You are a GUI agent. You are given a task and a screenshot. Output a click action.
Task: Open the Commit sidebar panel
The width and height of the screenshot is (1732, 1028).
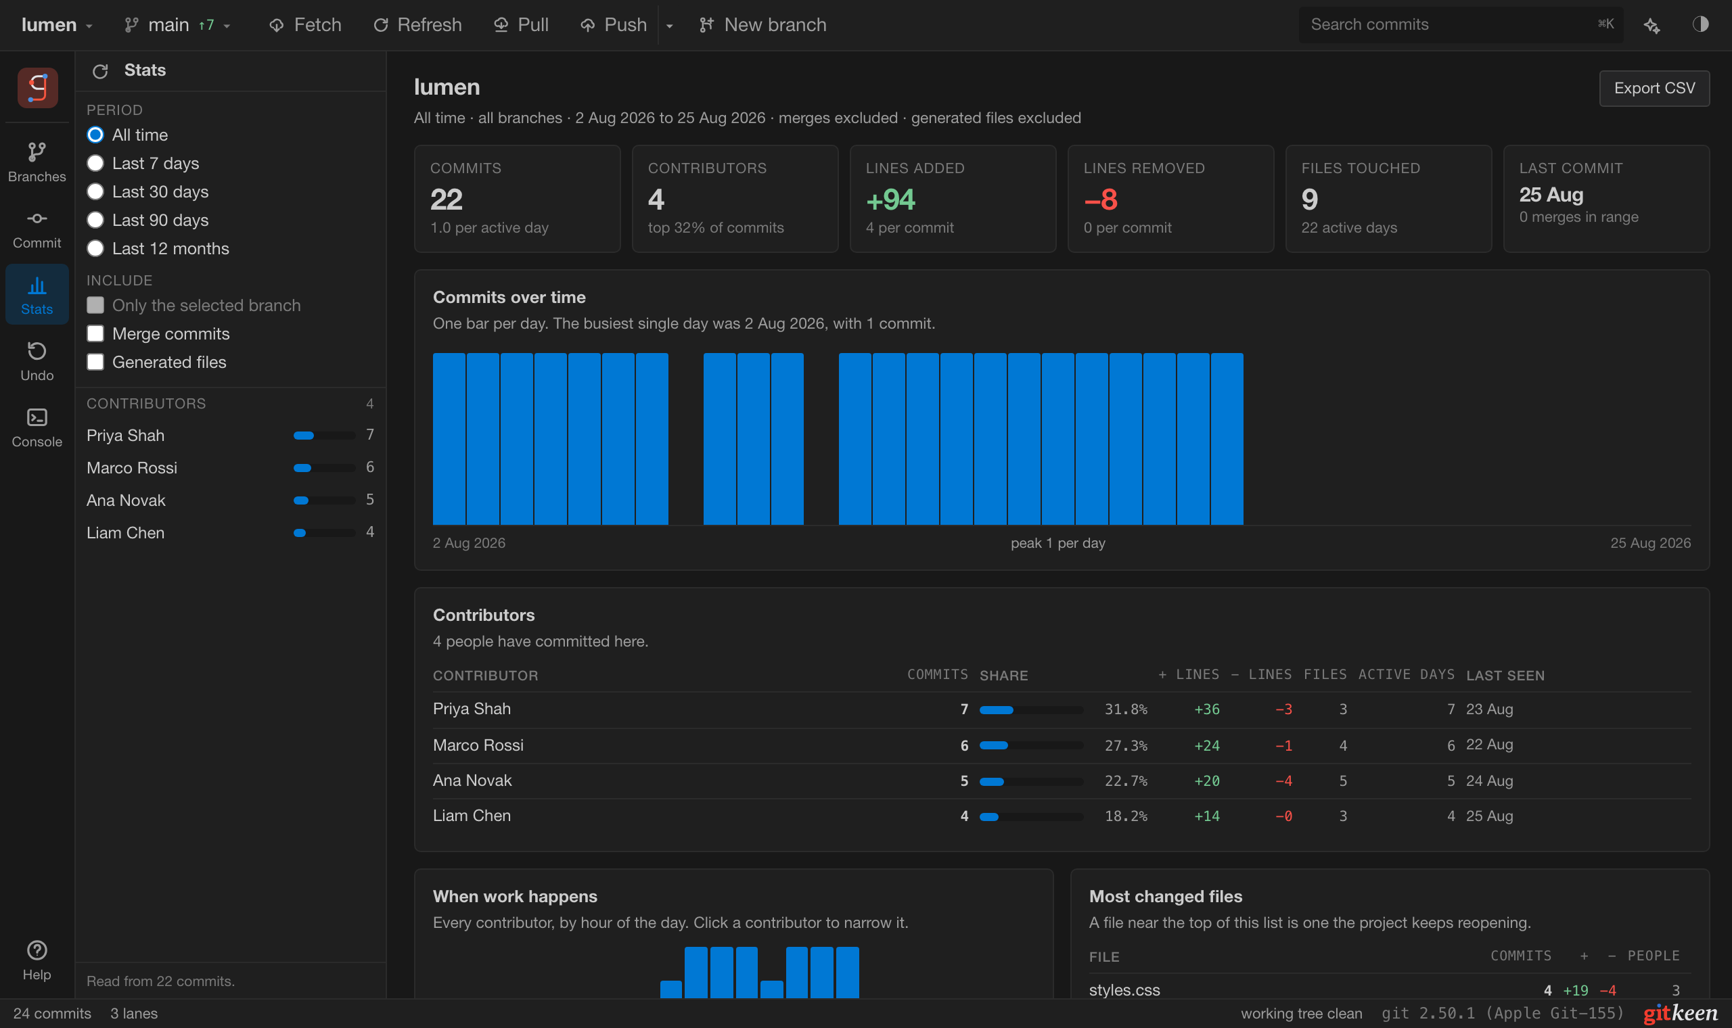[37, 229]
